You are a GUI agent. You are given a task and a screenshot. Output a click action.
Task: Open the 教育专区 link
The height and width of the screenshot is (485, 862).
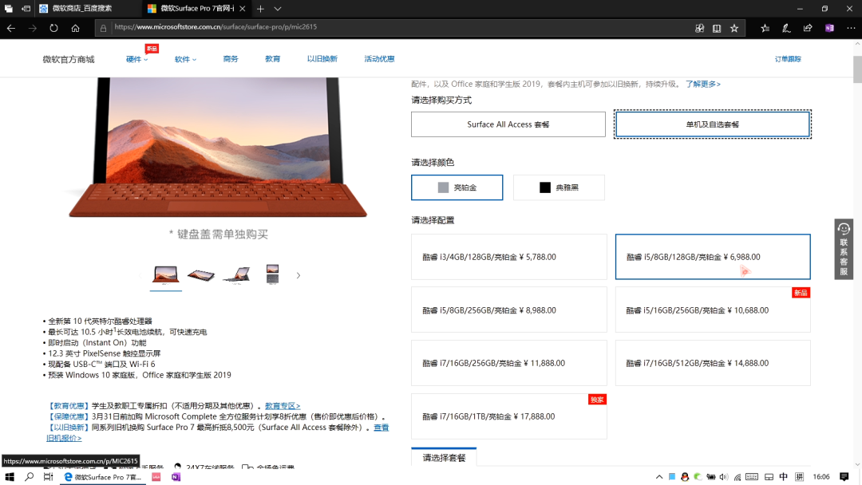[283, 406]
